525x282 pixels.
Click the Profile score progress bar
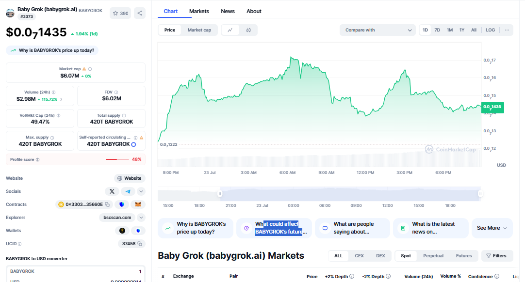[x=117, y=159]
